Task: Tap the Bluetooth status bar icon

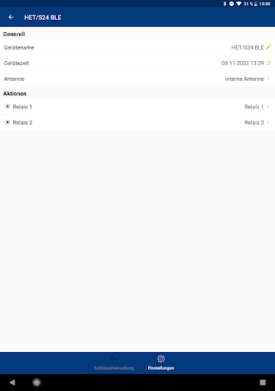Action: coord(225,4)
